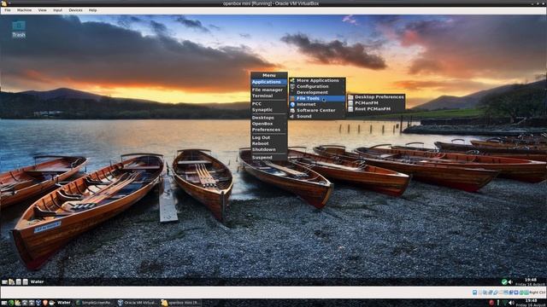Open the VirtualBox Devices menu
547x307 pixels.
click(75, 10)
